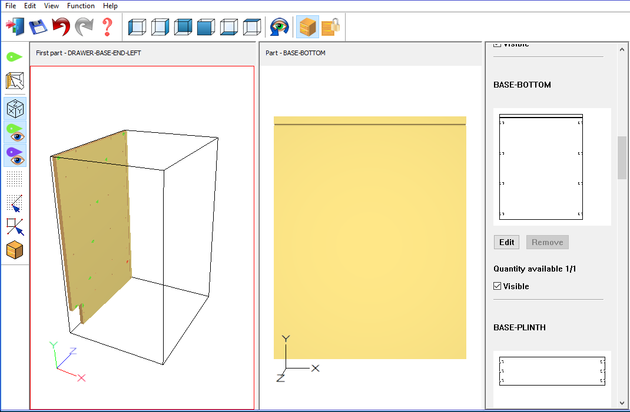Click the BASE-BOTTOM heading text
The width and height of the screenshot is (630, 412).
[522, 85]
